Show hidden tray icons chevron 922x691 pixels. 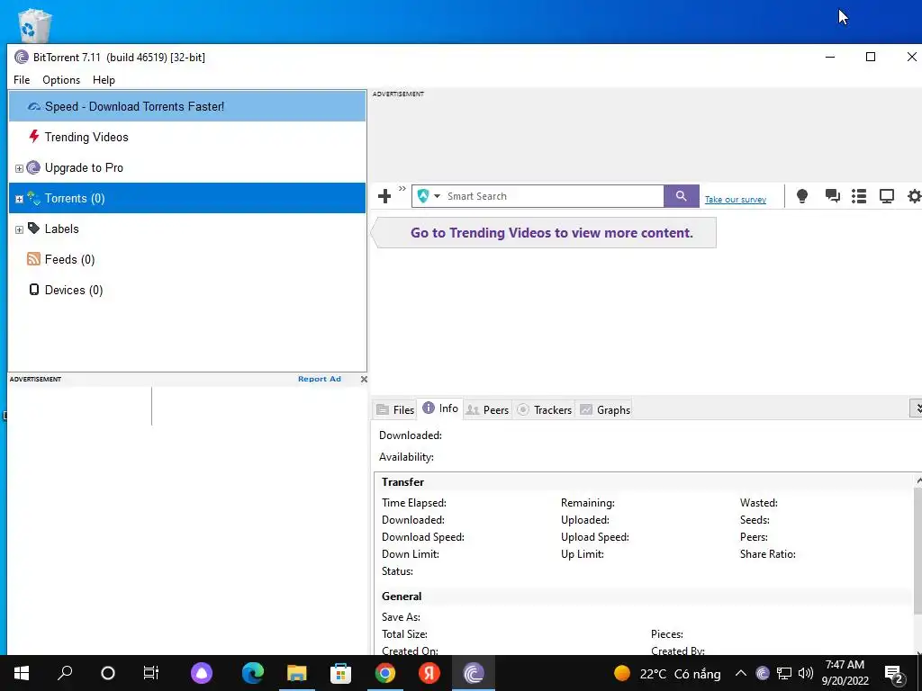click(x=741, y=673)
